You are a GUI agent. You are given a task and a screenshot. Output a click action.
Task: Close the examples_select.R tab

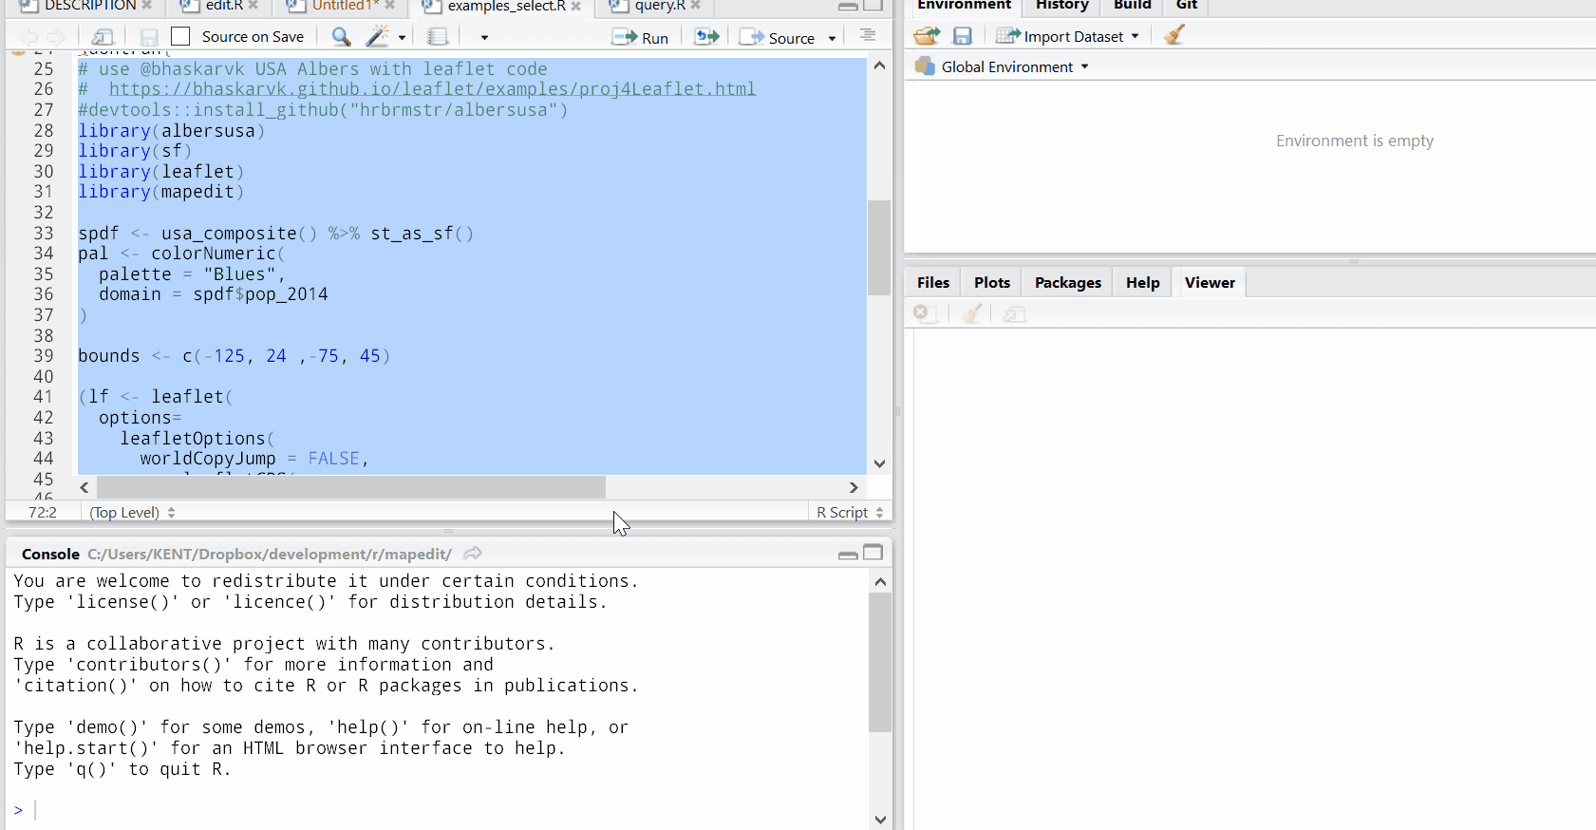coord(576,6)
